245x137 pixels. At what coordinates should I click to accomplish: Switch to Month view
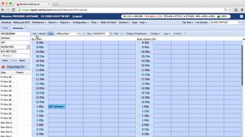(x=42, y=33)
